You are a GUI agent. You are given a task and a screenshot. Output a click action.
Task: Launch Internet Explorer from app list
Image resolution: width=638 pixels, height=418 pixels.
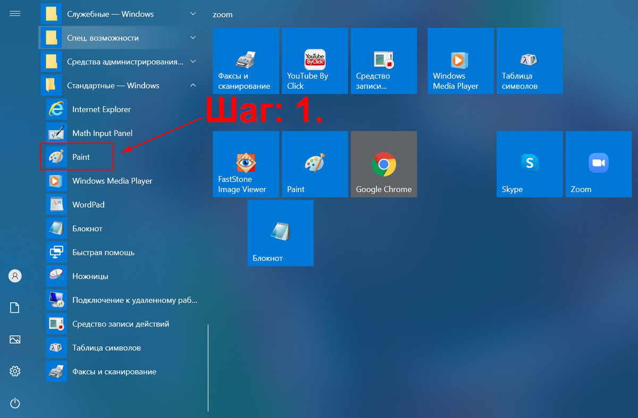pos(121,109)
